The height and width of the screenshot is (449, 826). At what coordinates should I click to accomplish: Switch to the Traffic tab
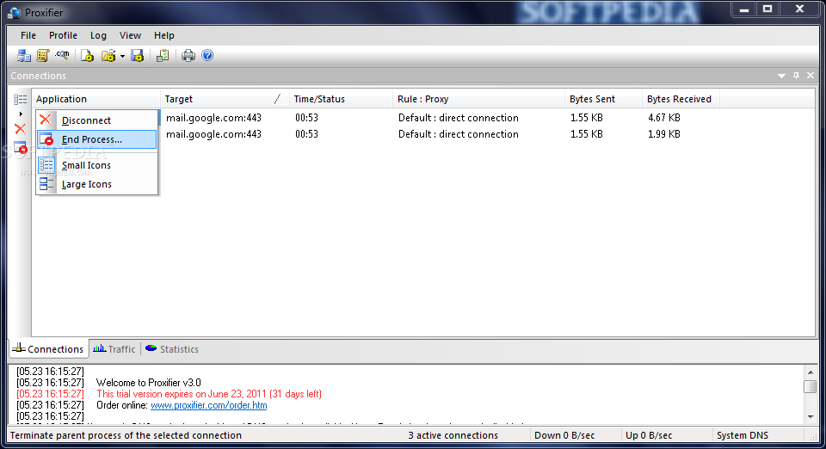click(114, 349)
